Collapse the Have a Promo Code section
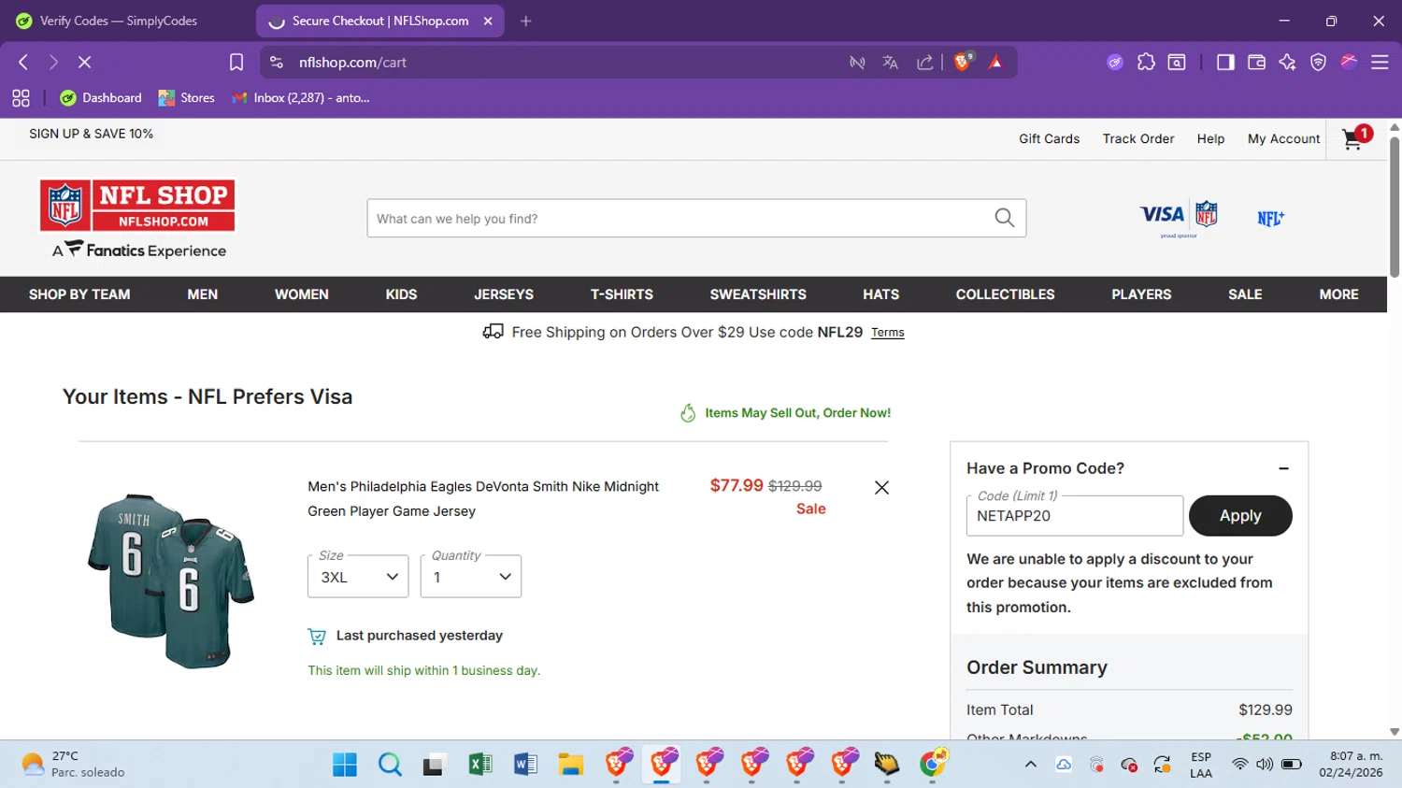The height and width of the screenshot is (788, 1402). (1283, 468)
